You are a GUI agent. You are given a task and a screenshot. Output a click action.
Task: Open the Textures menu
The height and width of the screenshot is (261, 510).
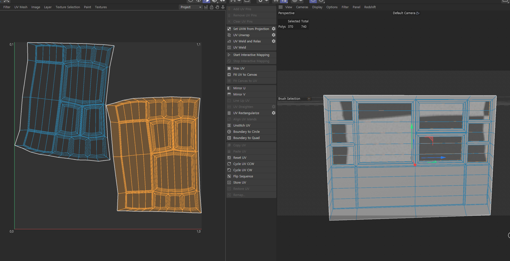[x=101, y=7]
